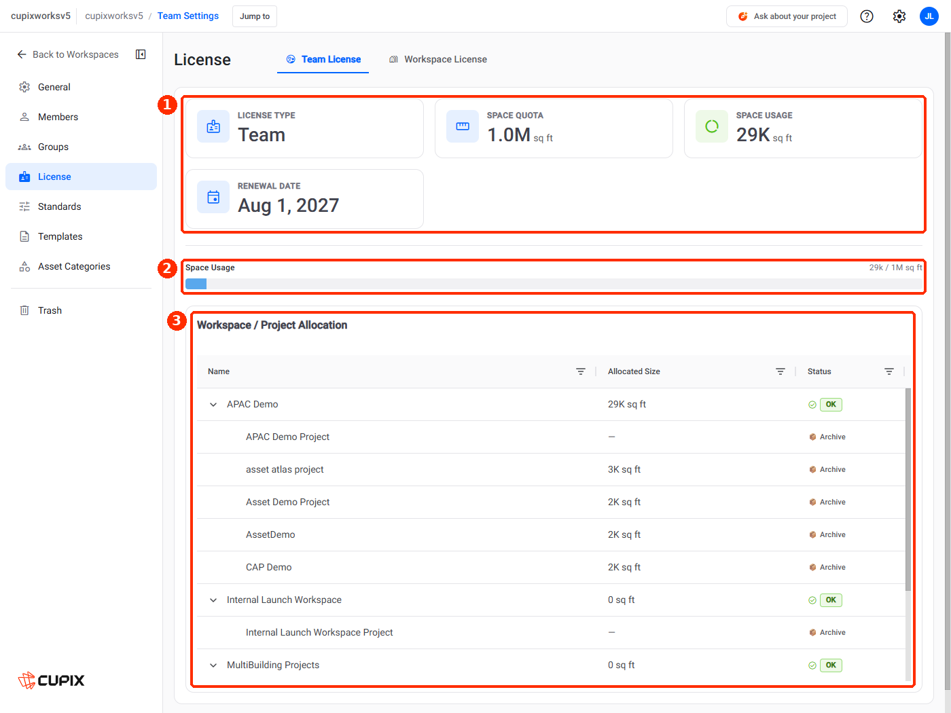Open the Jump to button
951x713 pixels.
point(255,16)
